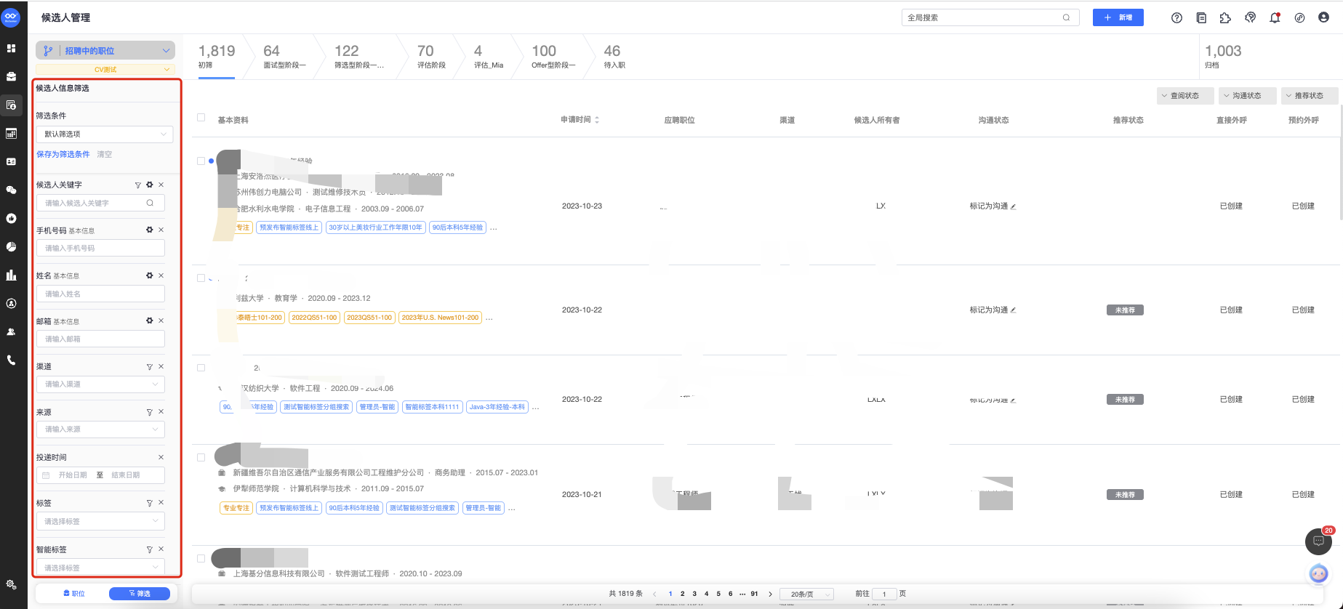Open the dashboard grid icon in the sidebar

coord(11,48)
